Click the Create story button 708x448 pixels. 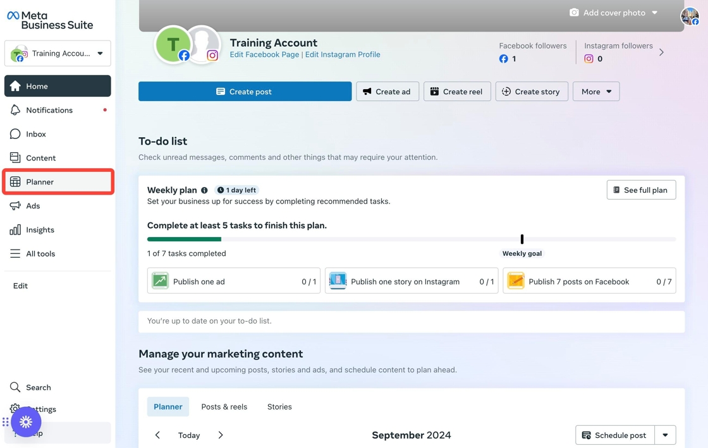[x=532, y=92]
